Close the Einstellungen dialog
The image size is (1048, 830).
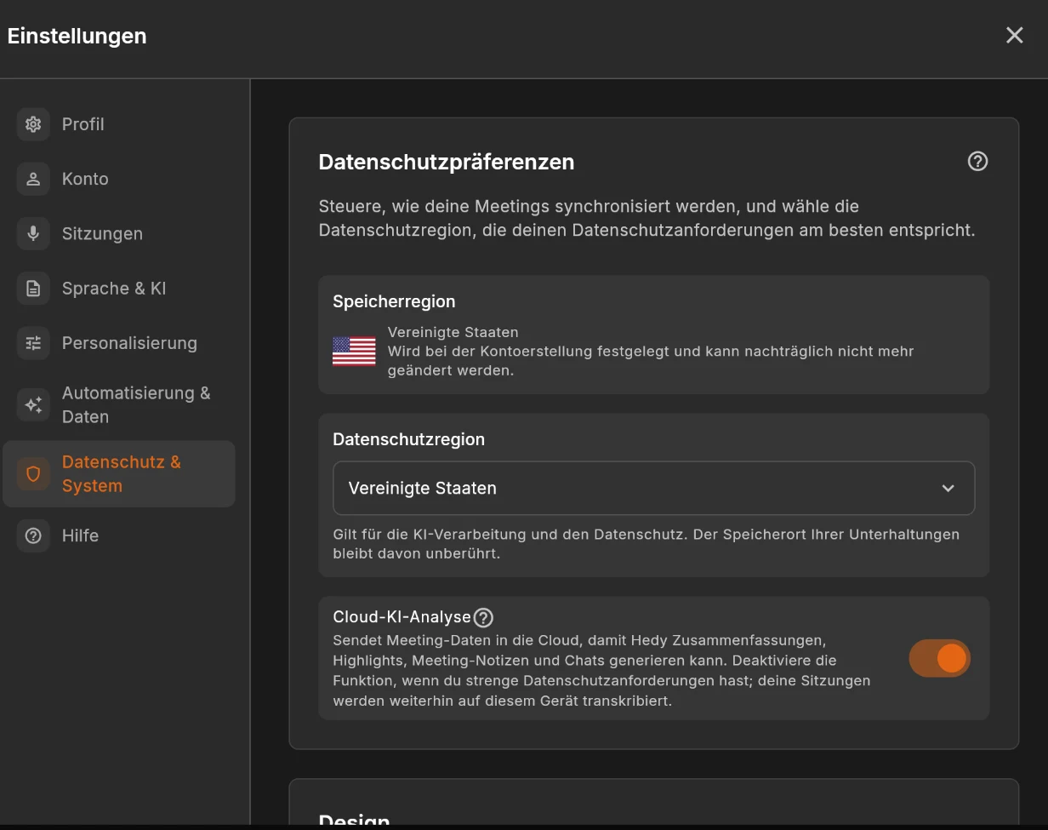click(x=1014, y=35)
